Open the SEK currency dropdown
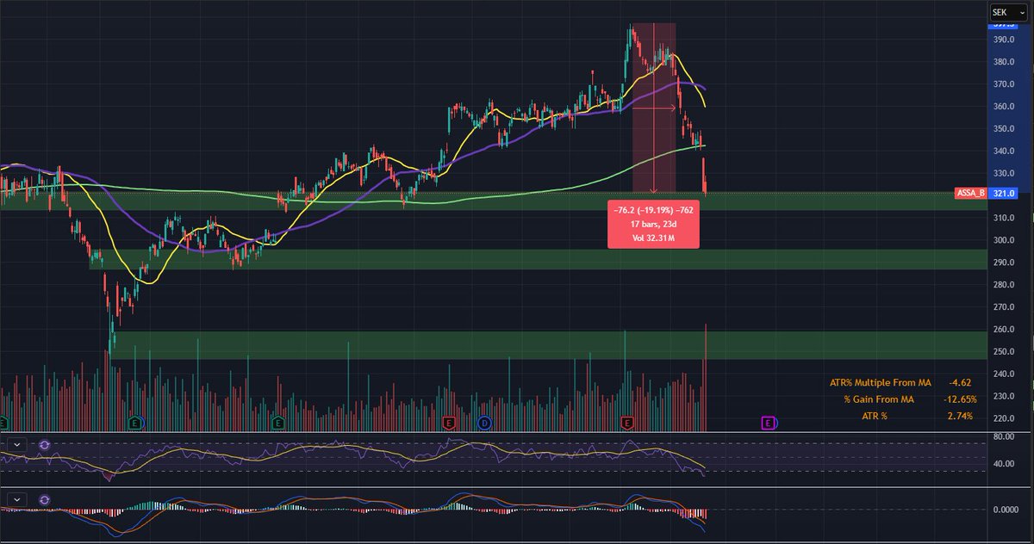Viewport: 1034px width, 544px height. point(1009,12)
